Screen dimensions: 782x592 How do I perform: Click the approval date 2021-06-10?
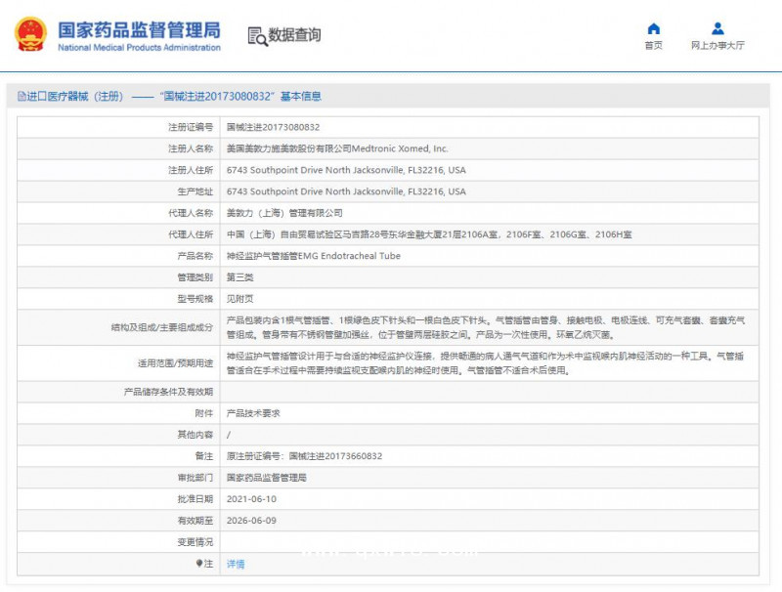[251, 498]
